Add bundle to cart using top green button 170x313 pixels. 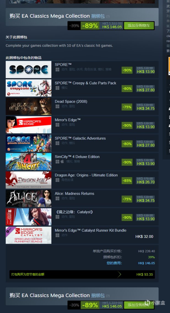point(139,25)
